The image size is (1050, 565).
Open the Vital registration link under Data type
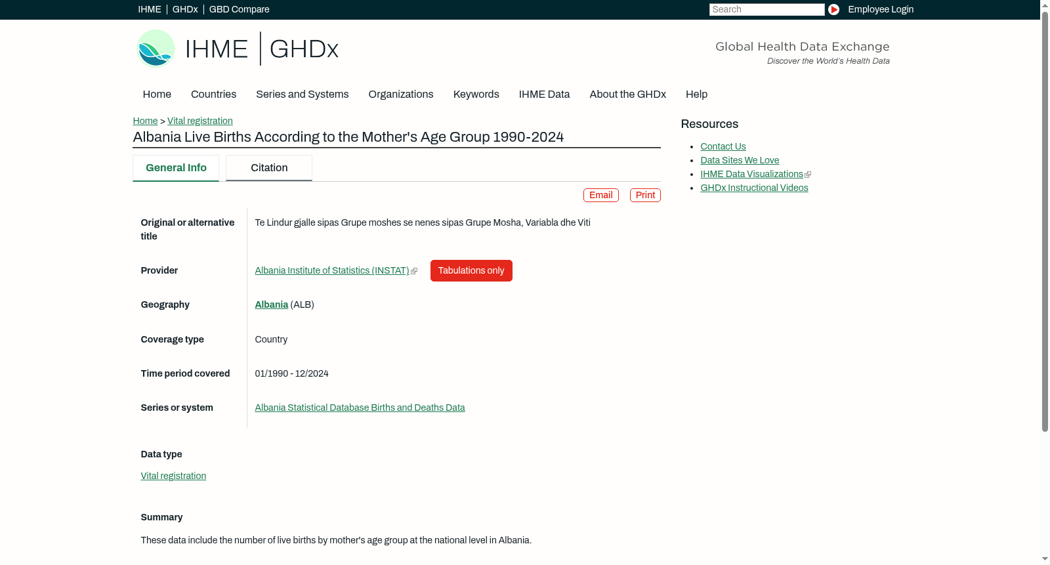coord(173,476)
